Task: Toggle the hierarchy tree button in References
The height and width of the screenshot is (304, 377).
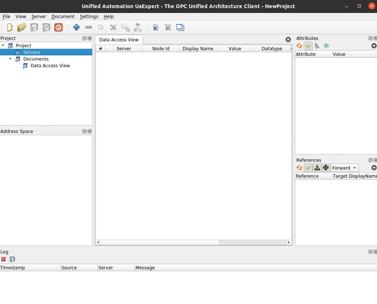Action: (x=317, y=168)
